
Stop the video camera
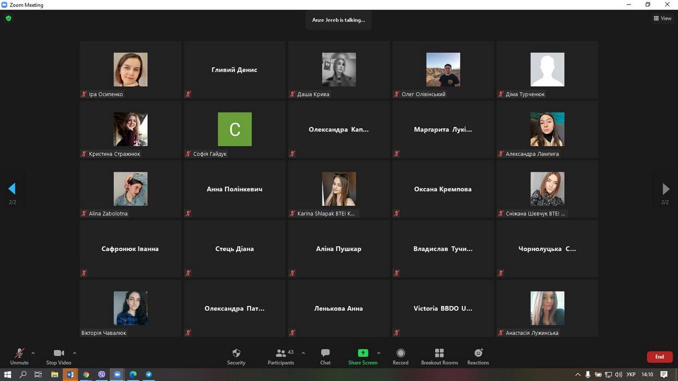[x=59, y=356]
